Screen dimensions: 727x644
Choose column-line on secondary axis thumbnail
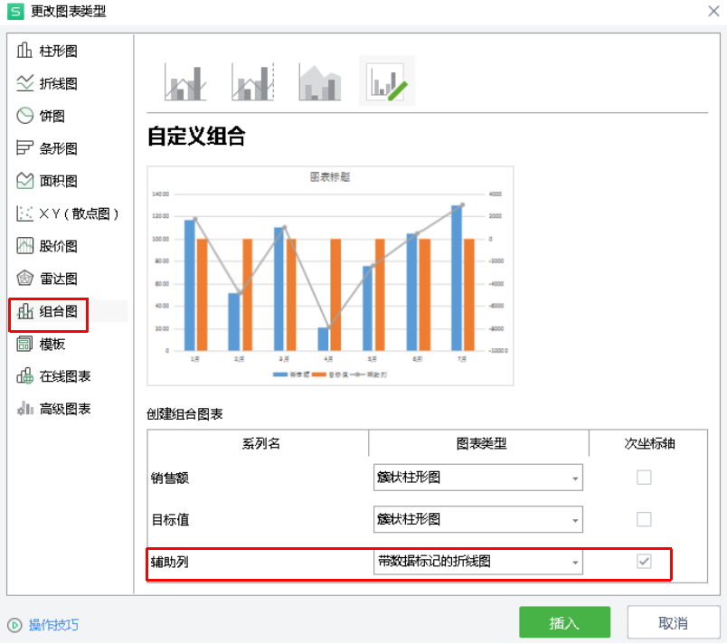252,81
